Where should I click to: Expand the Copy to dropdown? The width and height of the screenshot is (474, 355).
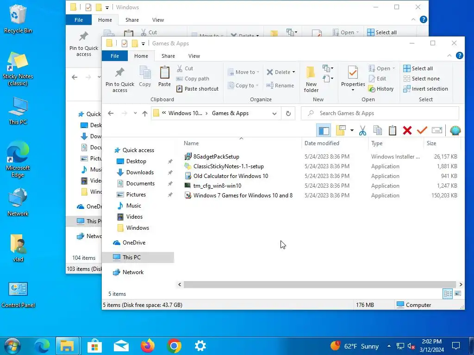coord(257,86)
